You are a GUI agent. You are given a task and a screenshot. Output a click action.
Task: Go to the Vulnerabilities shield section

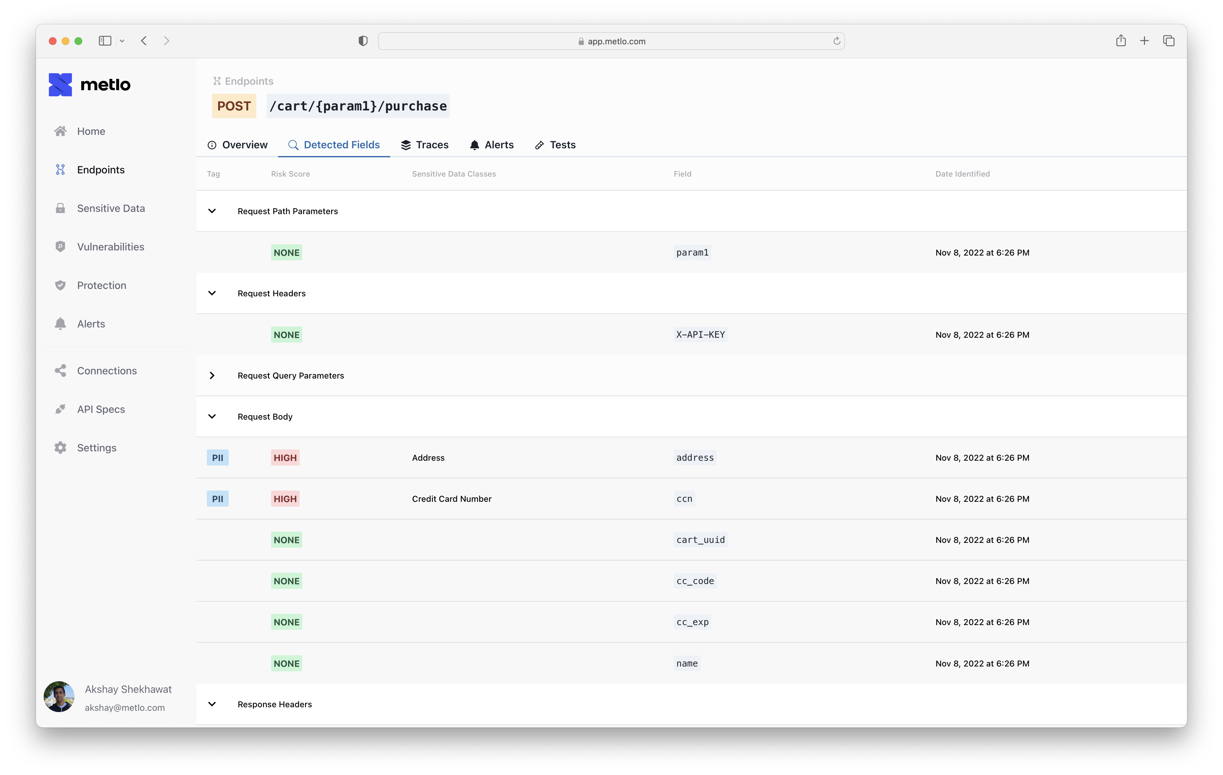point(110,247)
